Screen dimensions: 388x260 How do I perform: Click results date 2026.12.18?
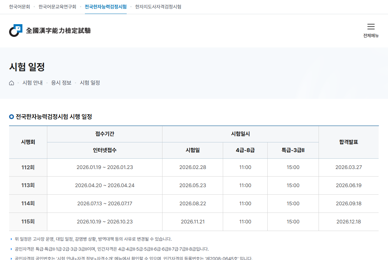[349, 222]
